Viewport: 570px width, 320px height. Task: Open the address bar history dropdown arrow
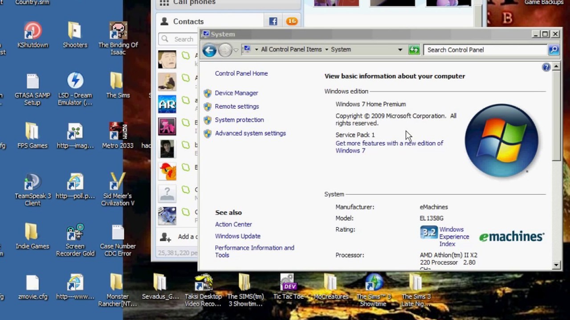pyautogui.click(x=400, y=49)
